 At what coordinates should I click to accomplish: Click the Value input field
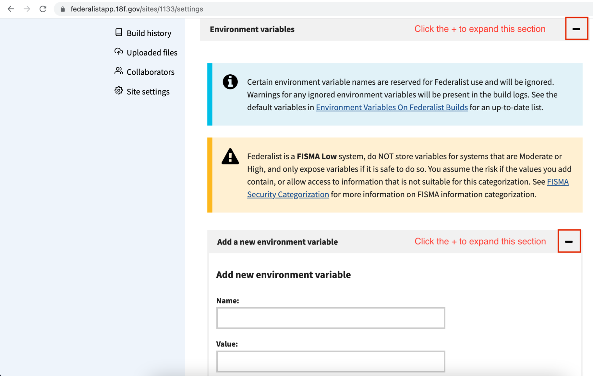coord(330,361)
